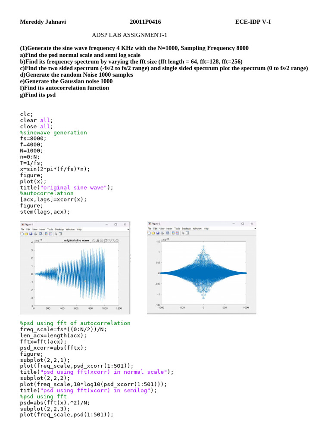Select Edit Plot arrow in Figure 1 toolbar
The height and width of the screenshot is (441, 331).
pyautogui.click(x=56, y=234)
